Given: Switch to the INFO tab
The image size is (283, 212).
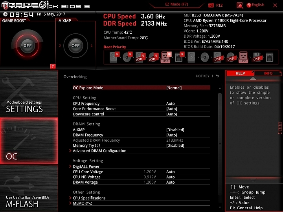Looking at the screenshot, I should click(268, 73).
